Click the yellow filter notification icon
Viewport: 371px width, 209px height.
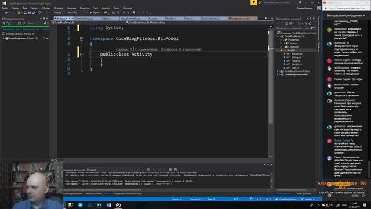pos(254,2)
